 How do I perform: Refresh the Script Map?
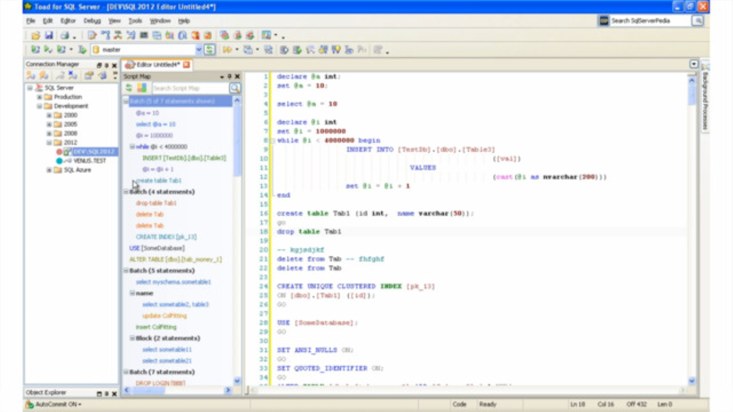[x=129, y=88]
